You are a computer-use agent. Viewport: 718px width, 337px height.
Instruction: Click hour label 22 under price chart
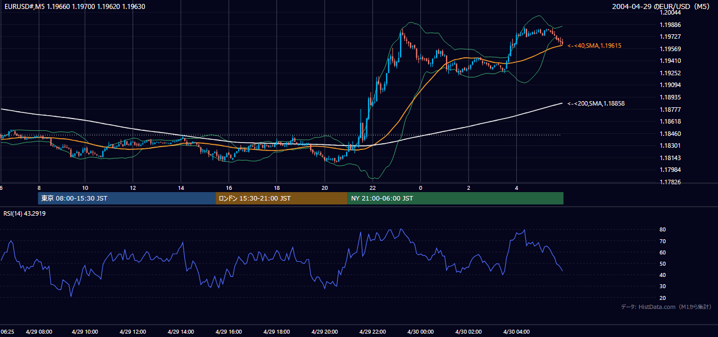coord(372,188)
